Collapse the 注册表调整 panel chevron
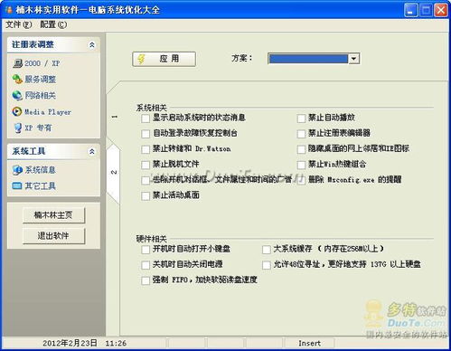Image resolution: width=451 pixels, height=351 pixels. (x=92, y=45)
